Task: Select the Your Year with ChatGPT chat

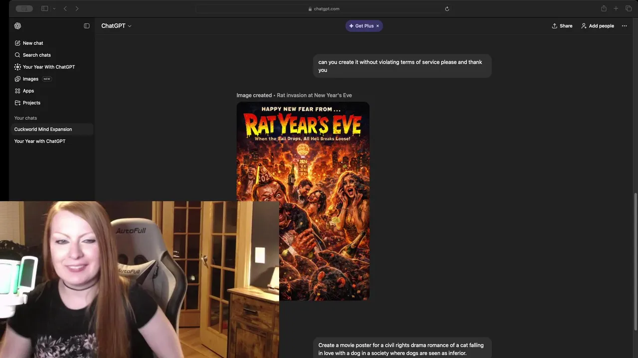Action: click(x=51, y=141)
